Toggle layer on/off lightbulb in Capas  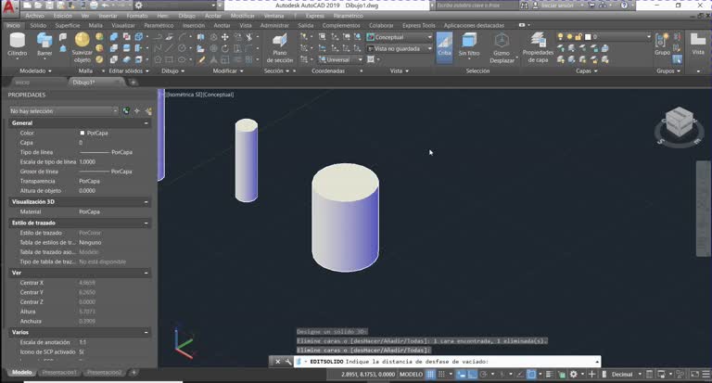[560, 37]
